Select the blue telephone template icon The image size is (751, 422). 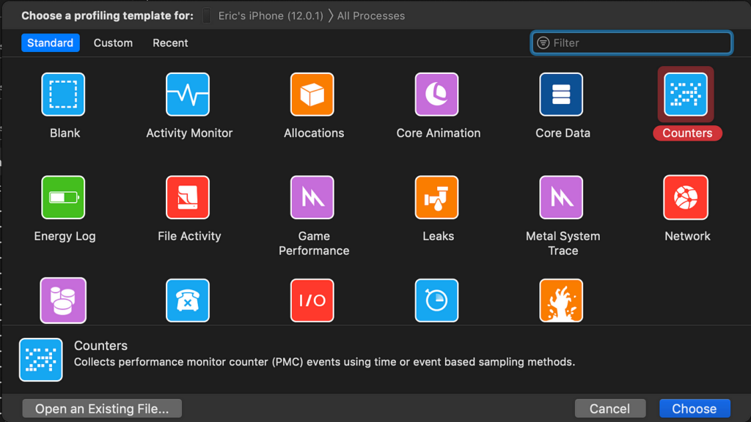tap(188, 300)
